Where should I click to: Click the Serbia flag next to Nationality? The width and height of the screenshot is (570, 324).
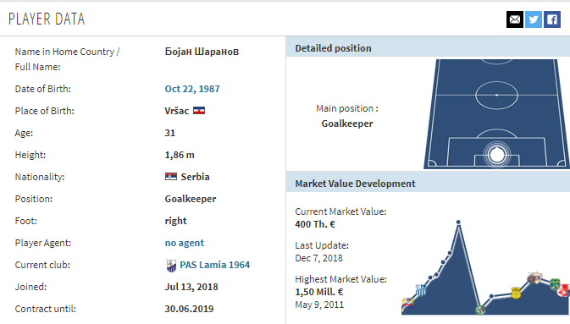tap(171, 177)
